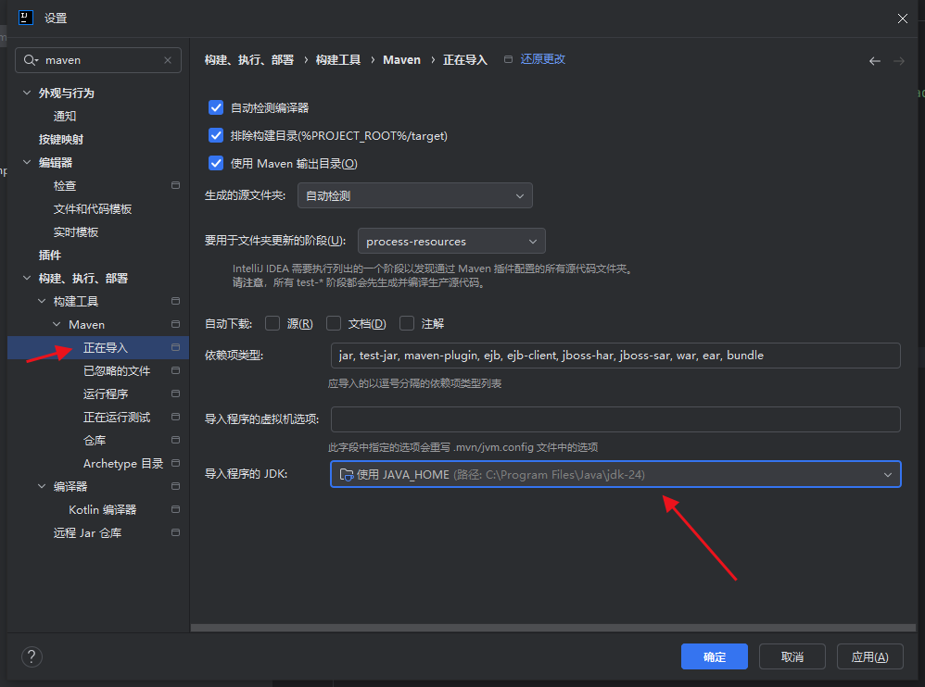Toggle 使用 Maven 输出目录 checkbox
Image resolution: width=925 pixels, height=687 pixels.
216,163
